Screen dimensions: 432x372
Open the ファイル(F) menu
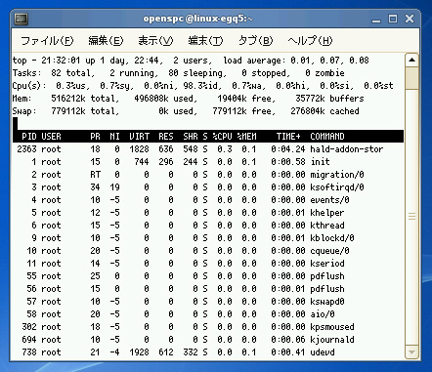click(x=47, y=41)
